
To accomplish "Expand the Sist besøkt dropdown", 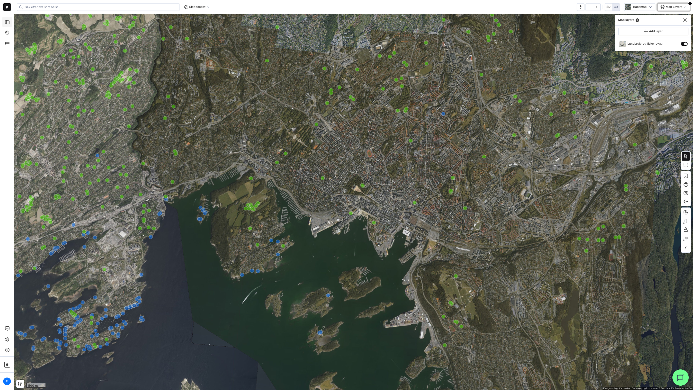I will pos(197,7).
